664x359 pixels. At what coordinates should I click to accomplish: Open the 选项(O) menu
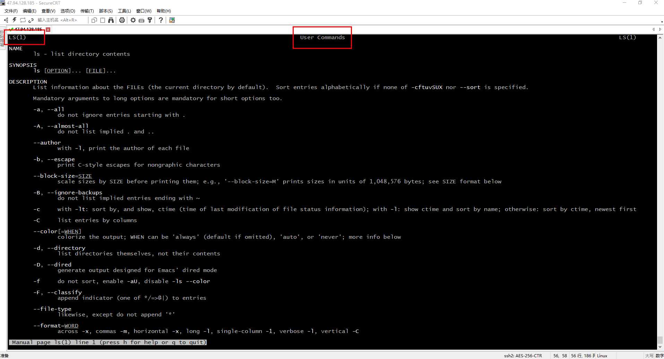[x=68, y=11]
